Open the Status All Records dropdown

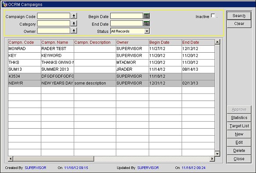[147, 31]
